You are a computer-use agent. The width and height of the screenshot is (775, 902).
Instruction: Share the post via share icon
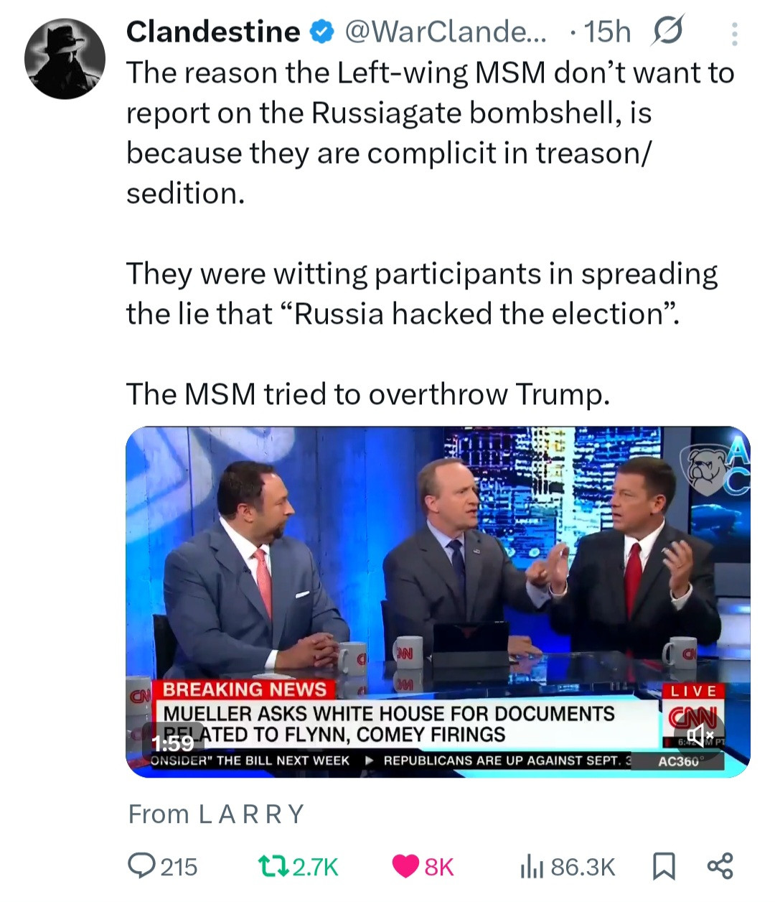pyautogui.click(x=720, y=867)
